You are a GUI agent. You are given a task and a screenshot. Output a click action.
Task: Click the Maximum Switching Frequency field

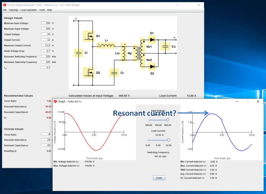(46, 62)
